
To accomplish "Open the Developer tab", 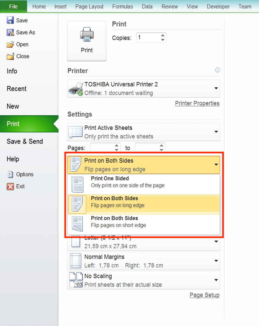I will (x=218, y=6).
